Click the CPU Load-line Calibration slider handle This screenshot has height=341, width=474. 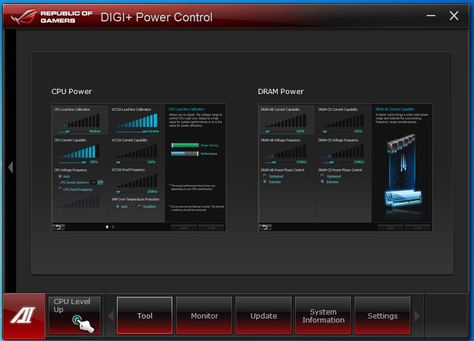click(x=68, y=132)
